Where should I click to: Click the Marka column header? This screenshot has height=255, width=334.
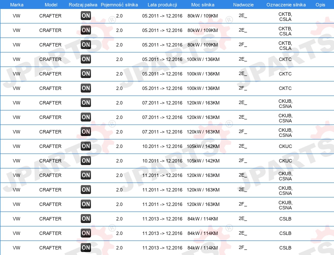[x=17, y=5]
